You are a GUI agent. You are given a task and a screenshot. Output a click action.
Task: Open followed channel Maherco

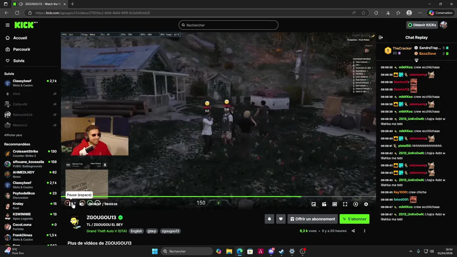(x=30, y=125)
